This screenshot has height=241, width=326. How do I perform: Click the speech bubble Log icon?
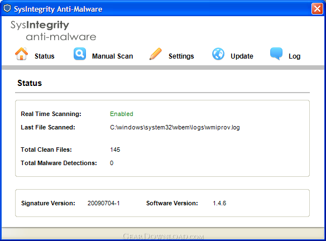tap(276, 54)
